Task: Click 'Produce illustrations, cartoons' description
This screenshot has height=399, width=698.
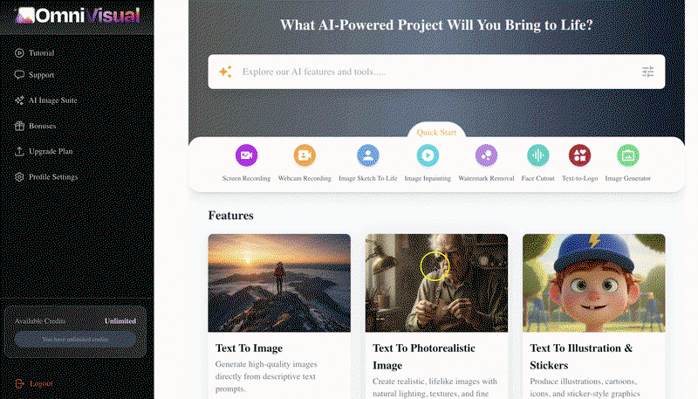Action: click(585, 388)
